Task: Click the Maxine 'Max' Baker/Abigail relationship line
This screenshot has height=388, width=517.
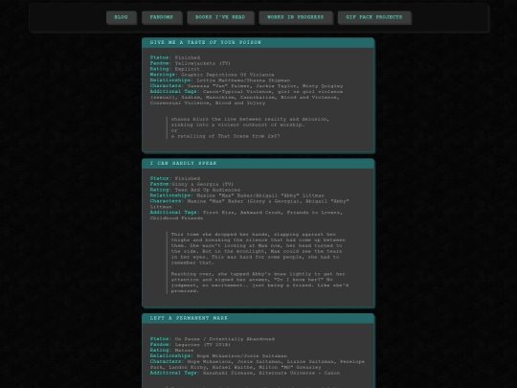Action: tap(237, 195)
